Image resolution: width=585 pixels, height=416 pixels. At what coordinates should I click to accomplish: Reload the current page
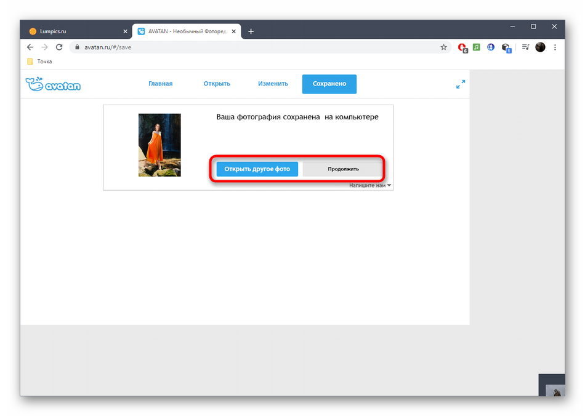(x=59, y=47)
